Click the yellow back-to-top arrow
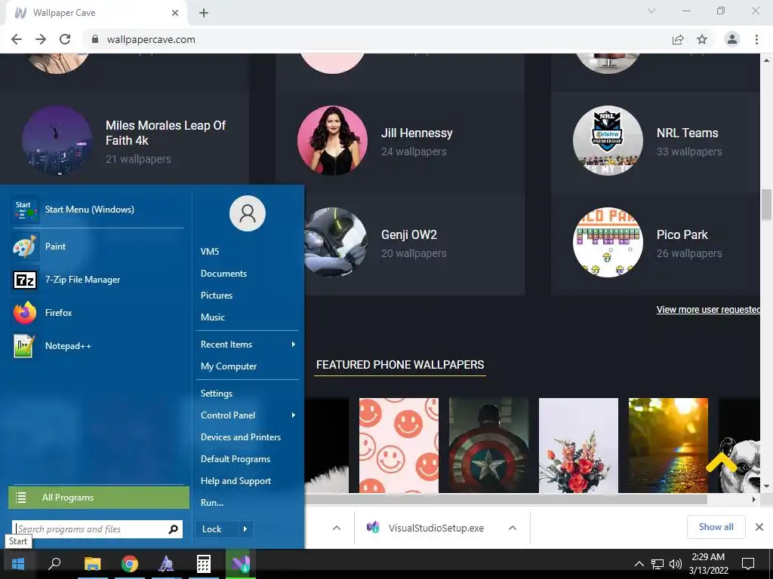 pyautogui.click(x=721, y=464)
